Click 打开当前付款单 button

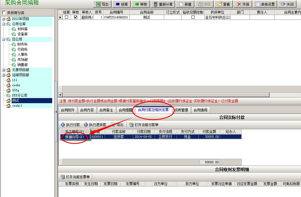(x=144, y=125)
